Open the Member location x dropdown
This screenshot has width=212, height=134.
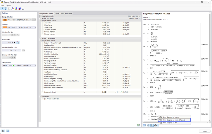(x=16, y=50)
